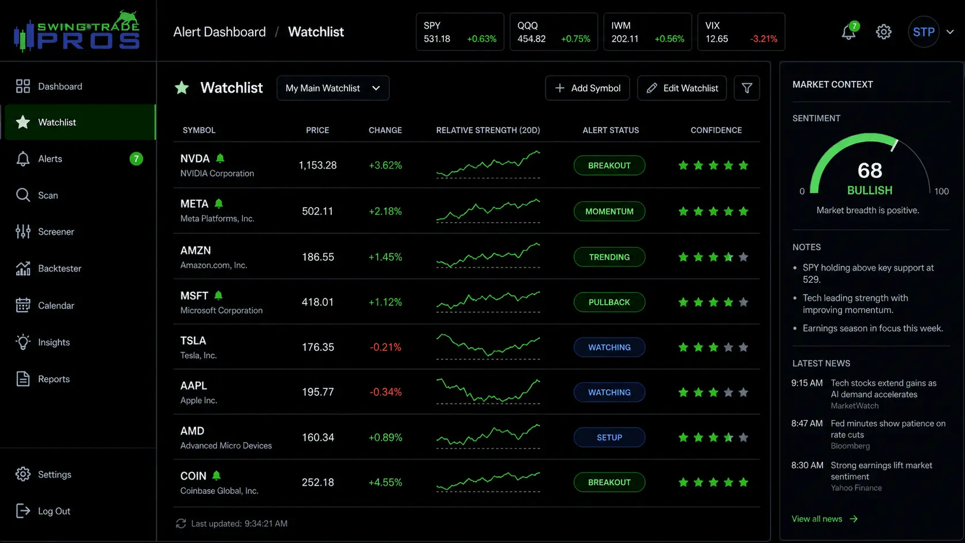
Task: Open the Scan page label
Action: point(48,196)
